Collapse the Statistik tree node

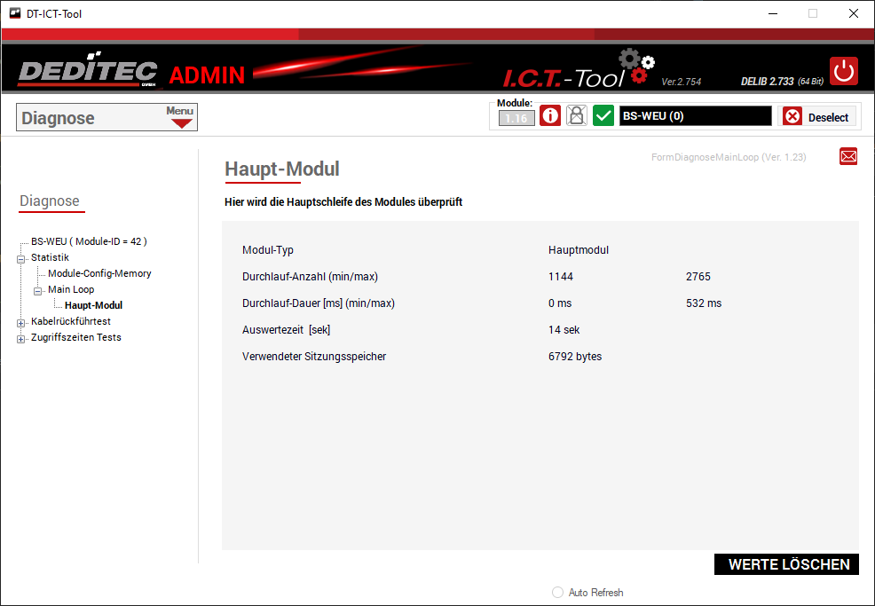click(20, 258)
